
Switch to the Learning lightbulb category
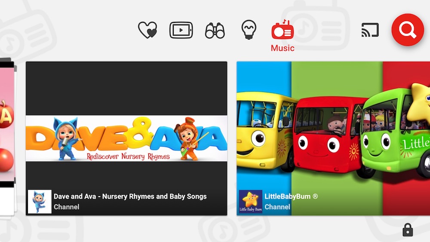point(249,30)
